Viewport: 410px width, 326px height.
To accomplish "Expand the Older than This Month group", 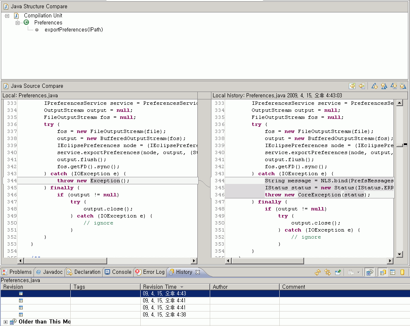I will tap(5, 322).
